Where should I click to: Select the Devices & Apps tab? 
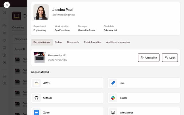[41, 42]
